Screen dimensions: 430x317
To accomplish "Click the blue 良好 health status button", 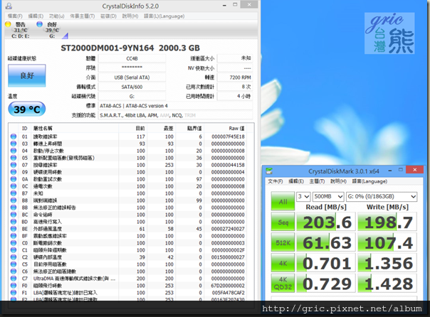I will pyautogui.click(x=26, y=77).
